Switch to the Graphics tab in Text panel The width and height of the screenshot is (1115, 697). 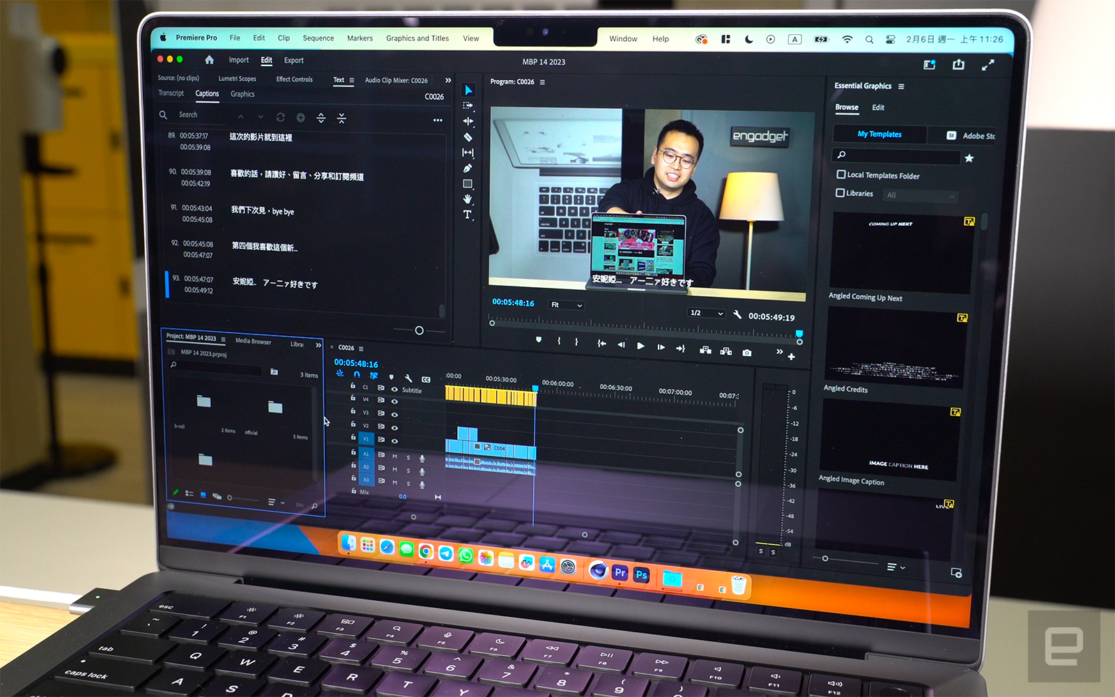[243, 94]
